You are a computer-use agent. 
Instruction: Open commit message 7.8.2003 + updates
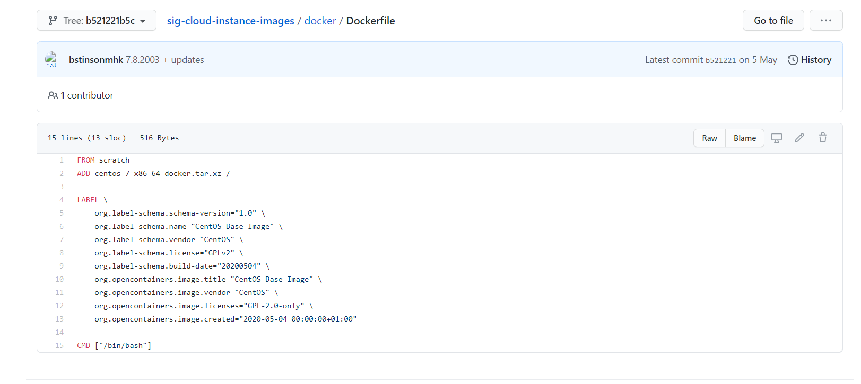(164, 60)
